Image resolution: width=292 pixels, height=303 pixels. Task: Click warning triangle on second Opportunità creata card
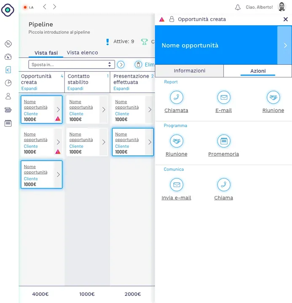pyautogui.click(x=58, y=151)
